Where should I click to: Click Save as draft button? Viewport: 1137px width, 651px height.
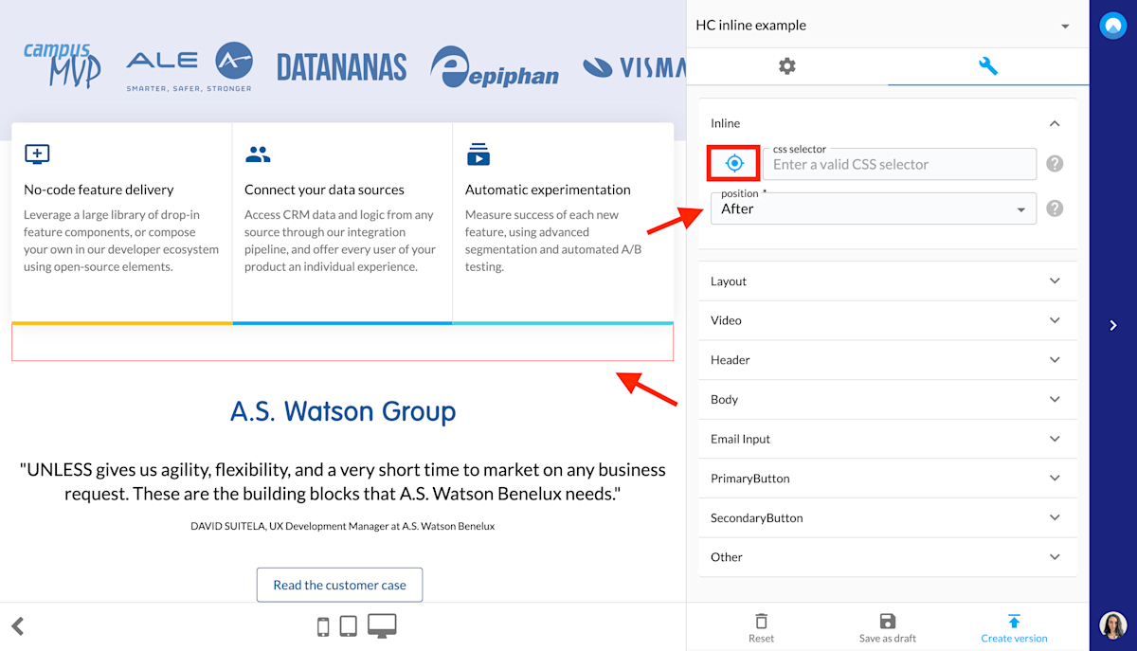888,627
